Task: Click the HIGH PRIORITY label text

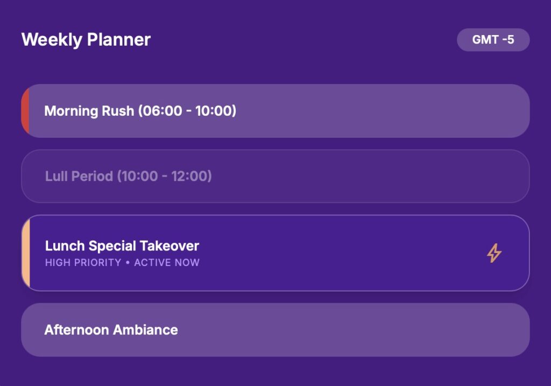Action: point(83,263)
